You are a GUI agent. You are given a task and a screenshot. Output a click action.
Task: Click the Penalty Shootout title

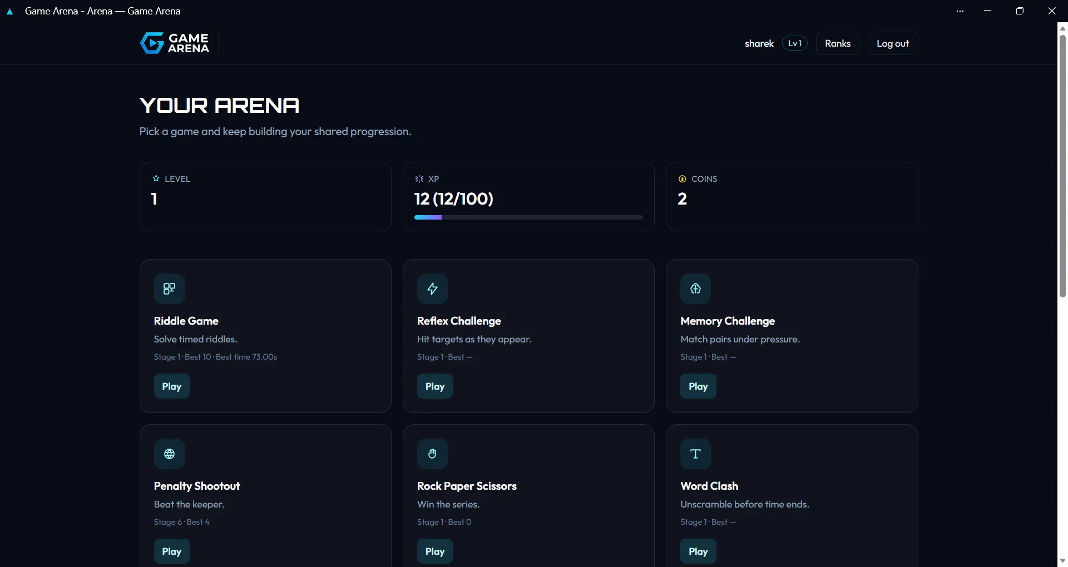click(197, 486)
